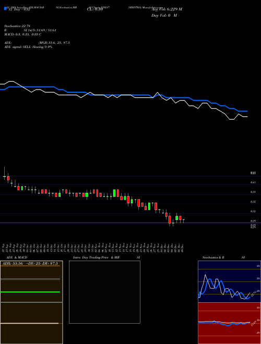261x344 pixels.
Task: Click the last candlestick at 09 Dec
Action: click(x=183, y=220)
